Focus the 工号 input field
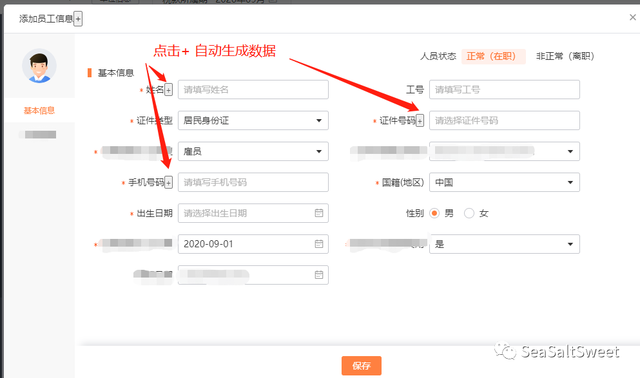The height and width of the screenshot is (378, 640). pyautogui.click(x=505, y=90)
